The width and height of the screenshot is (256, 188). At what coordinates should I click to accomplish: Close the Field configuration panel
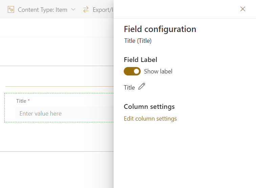[242, 9]
